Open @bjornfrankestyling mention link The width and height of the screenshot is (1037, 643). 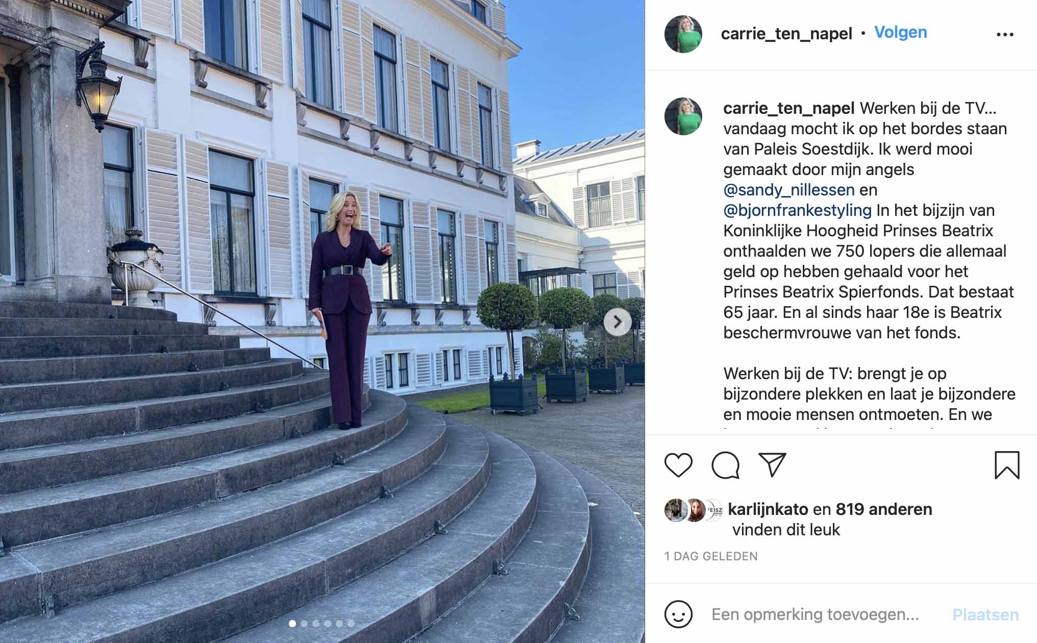click(x=798, y=210)
